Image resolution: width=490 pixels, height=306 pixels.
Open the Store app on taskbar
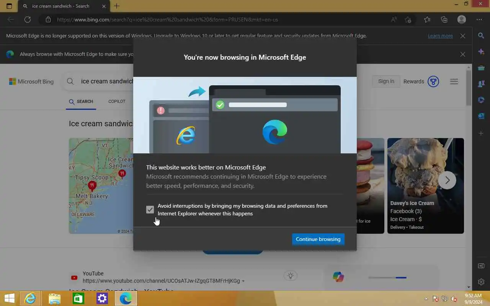tap(78, 298)
